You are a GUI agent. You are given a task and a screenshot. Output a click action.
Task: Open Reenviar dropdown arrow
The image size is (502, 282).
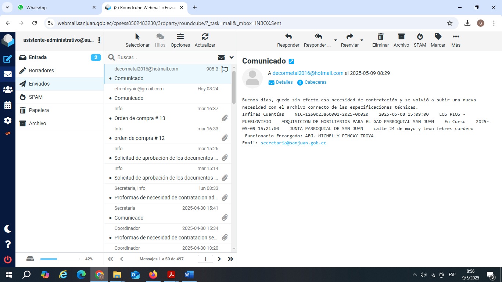click(x=362, y=40)
